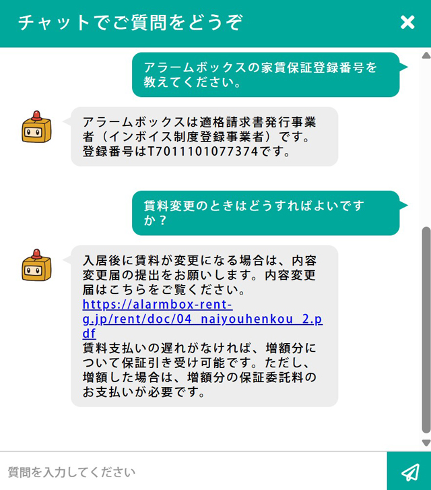Click the scrollbar up arrow
This screenshot has height=490, width=431.
point(426,56)
